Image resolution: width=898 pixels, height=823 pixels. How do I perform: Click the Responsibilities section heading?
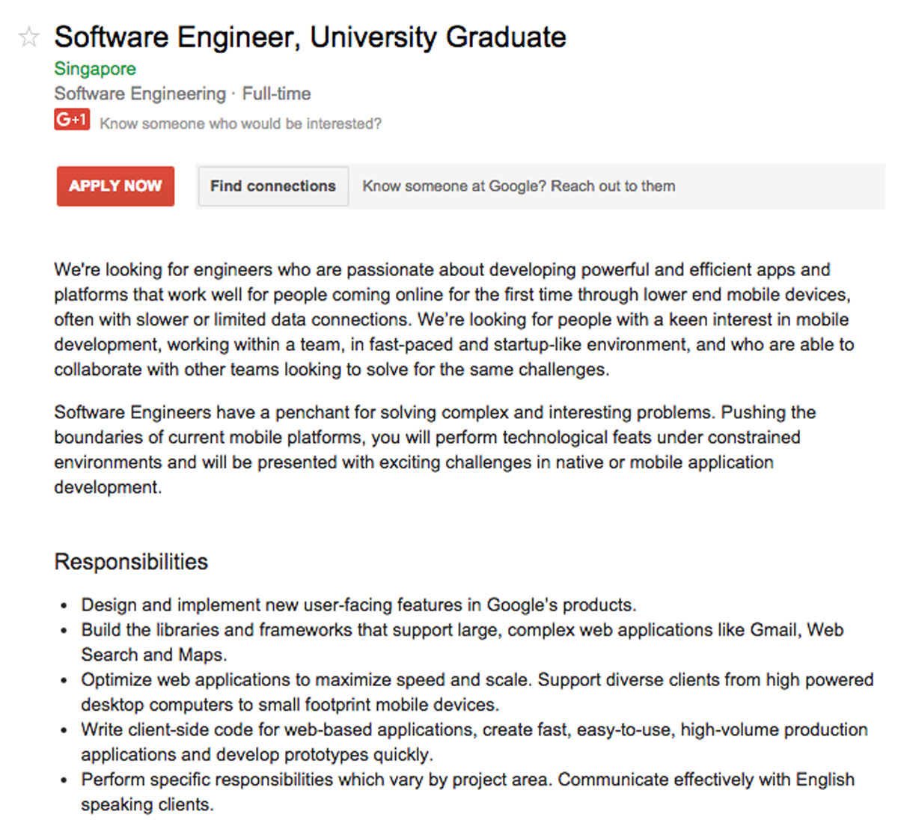(x=131, y=562)
